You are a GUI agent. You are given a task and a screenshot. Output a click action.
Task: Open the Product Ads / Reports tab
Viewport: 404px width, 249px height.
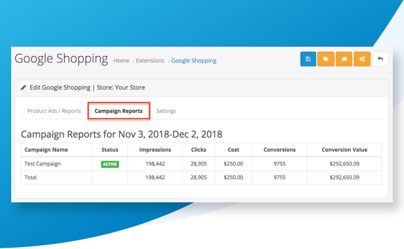[54, 111]
